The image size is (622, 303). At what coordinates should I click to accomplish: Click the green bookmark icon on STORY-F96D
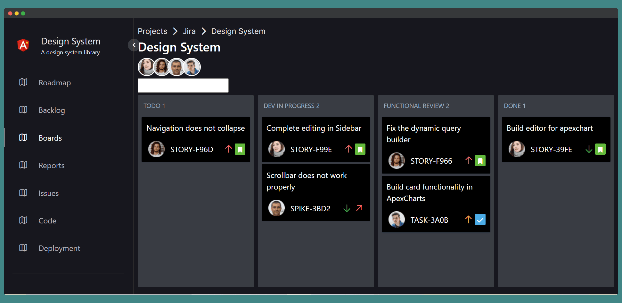[240, 149]
